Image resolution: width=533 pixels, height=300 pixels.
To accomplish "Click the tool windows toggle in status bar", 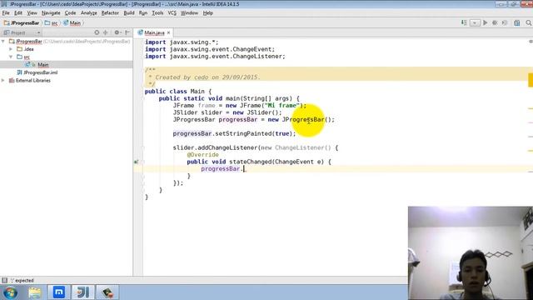I will coord(4,280).
